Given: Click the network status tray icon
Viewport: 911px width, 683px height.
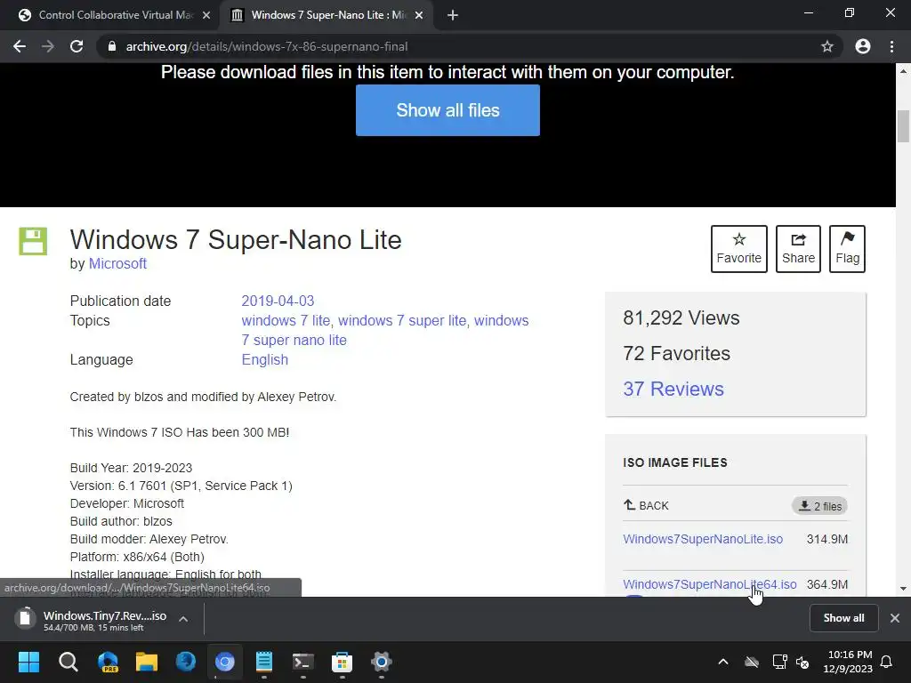Looking at the screenshot, I should pyautogui.click(x=779, y=662).
